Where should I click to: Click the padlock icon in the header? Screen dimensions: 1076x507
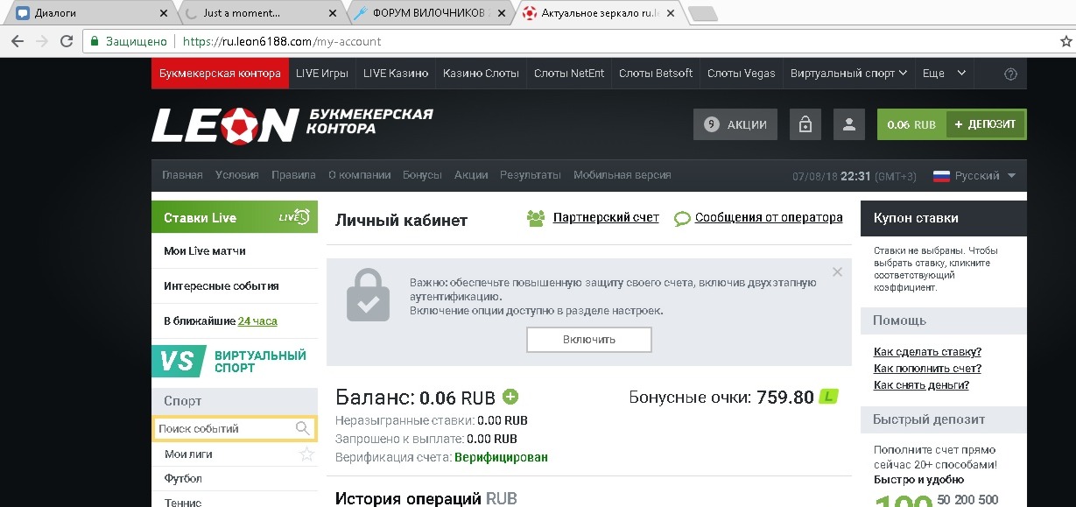[x=805, y=124]
